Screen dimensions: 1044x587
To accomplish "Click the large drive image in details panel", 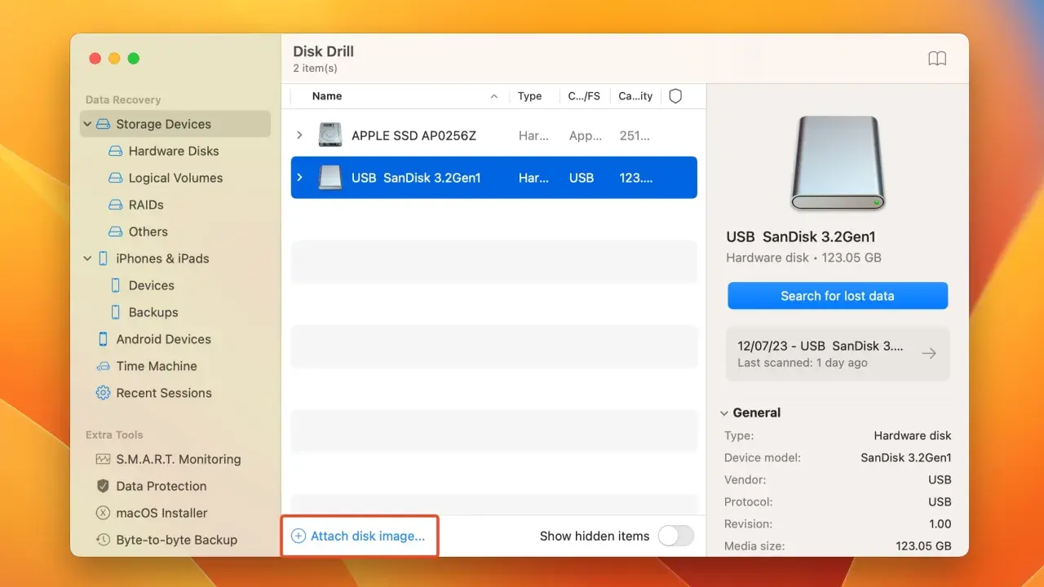I will pyautogui.click(x=838, y=163).
